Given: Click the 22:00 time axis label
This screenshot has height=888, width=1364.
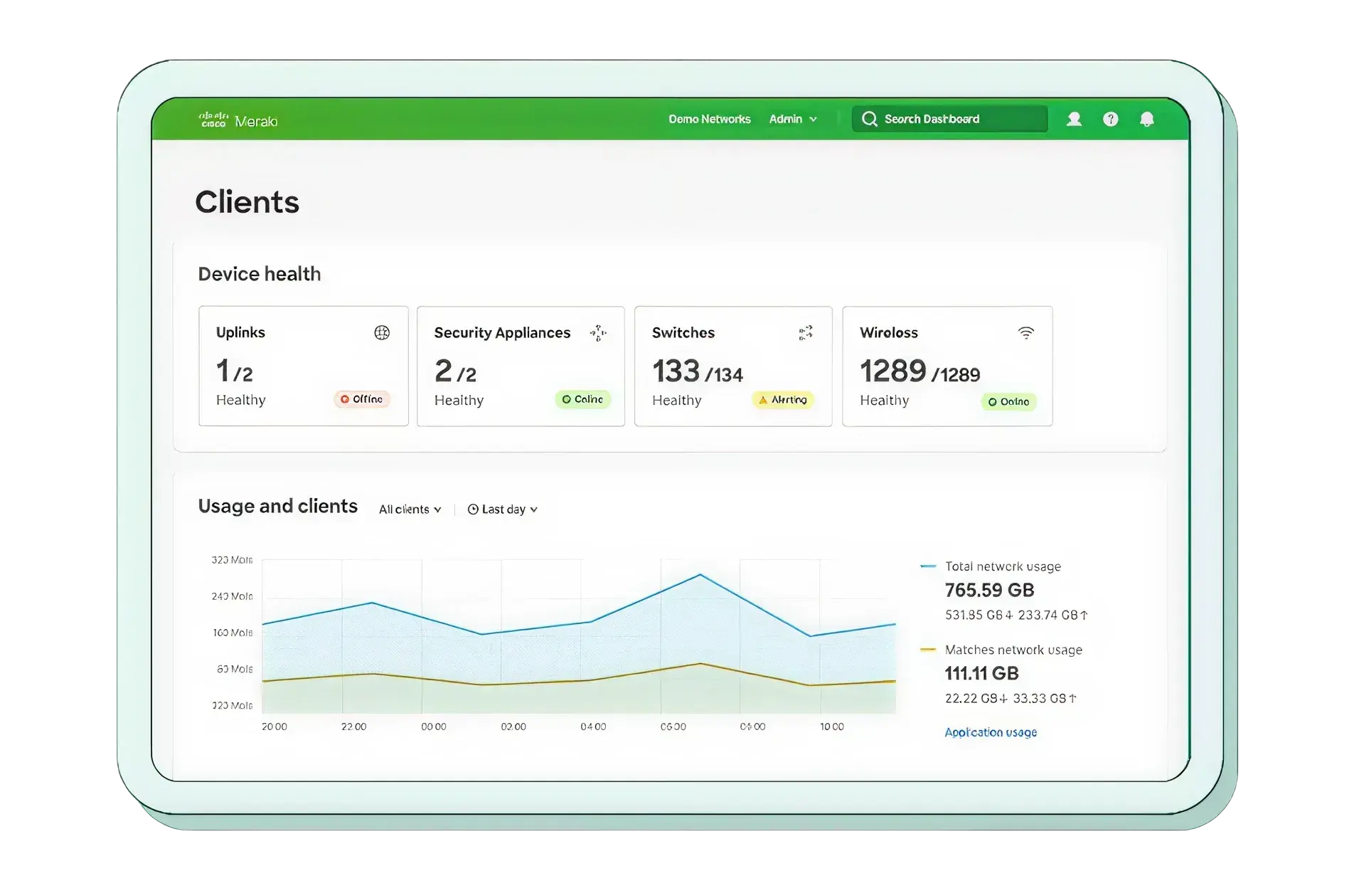Looking at the screenshot, I should pos(353,726).
